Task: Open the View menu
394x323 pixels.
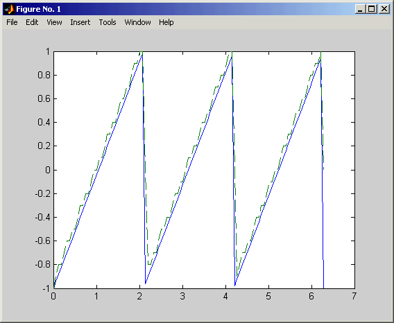Action: click(x=54, y=22)
